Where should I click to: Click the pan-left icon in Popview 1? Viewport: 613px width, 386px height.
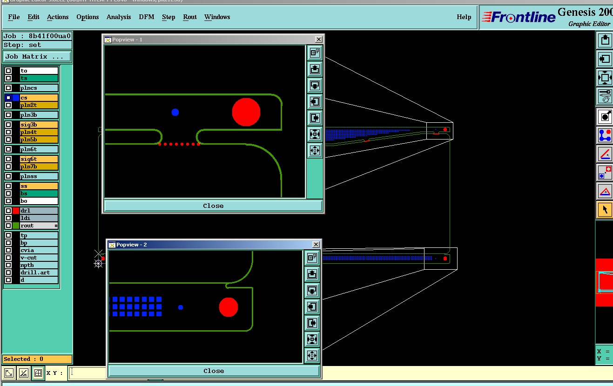[x=315, y=101]
